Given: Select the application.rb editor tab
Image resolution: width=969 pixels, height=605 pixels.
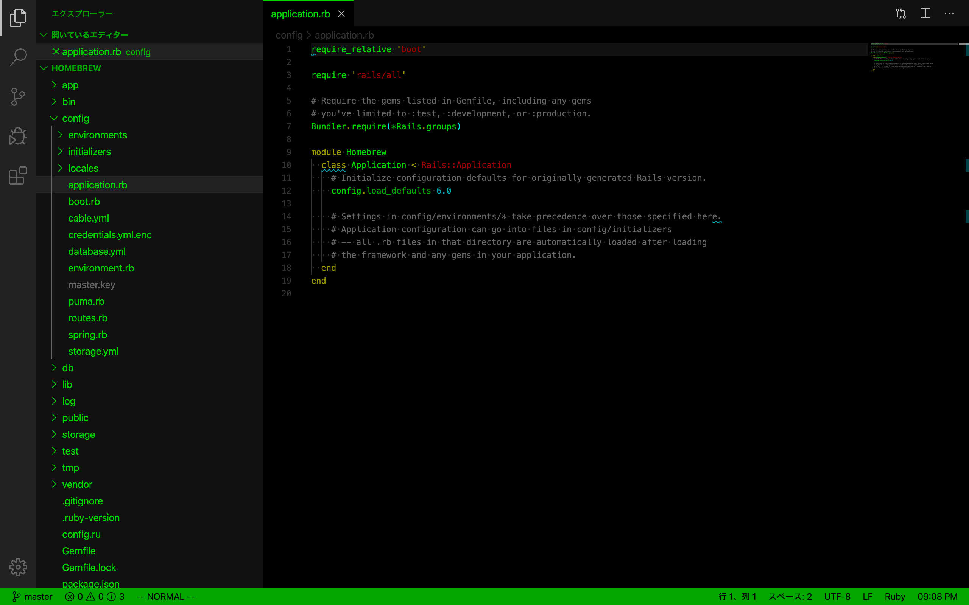Looking at the screenshot, I should coord(300,14).
